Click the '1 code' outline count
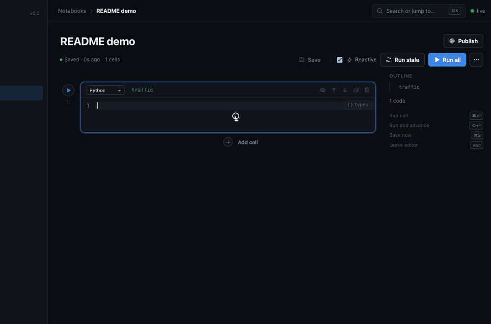The width and height of the screenshot is (491, 324). pos(397,101)
